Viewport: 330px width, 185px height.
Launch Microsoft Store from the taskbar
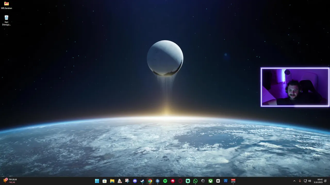[104, 181]
